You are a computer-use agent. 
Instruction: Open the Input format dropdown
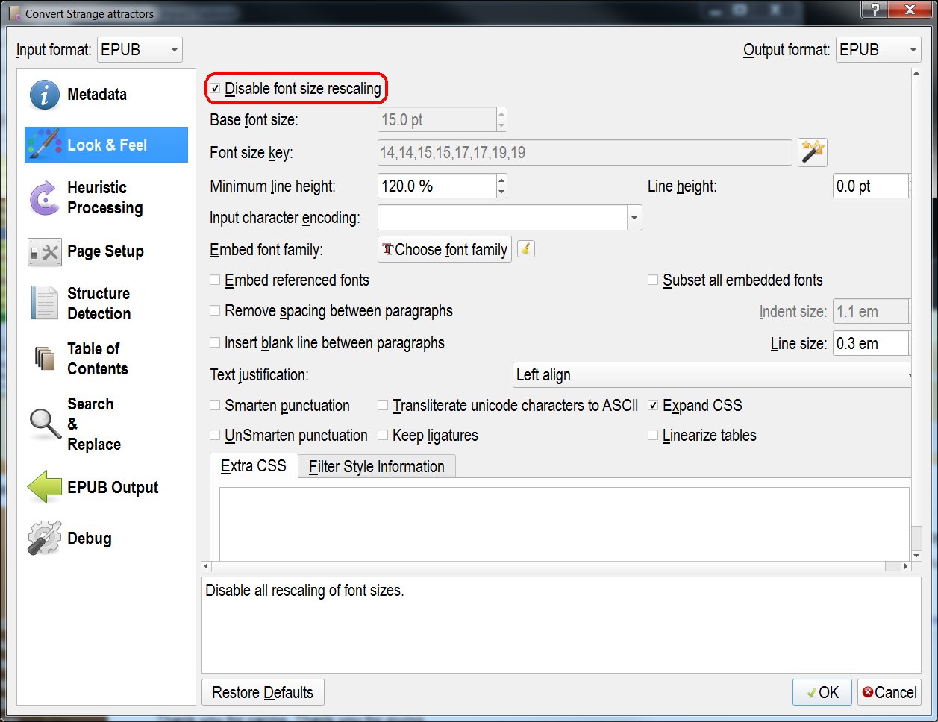pyautogui.click(x=139, y=50)
